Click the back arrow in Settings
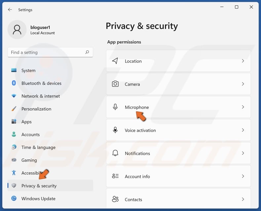The image size is (261, 211). click(x=10, y=10)
